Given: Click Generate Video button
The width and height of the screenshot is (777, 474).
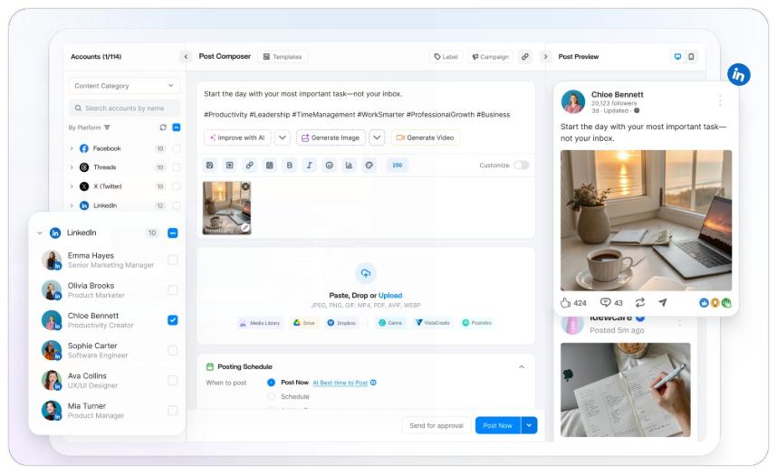Looking at the screenshot, I should pyautogui.click(x=425, y=137).
